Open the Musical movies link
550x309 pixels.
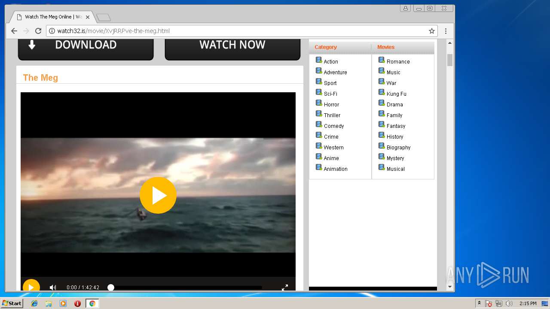click(x=396, y=169)
